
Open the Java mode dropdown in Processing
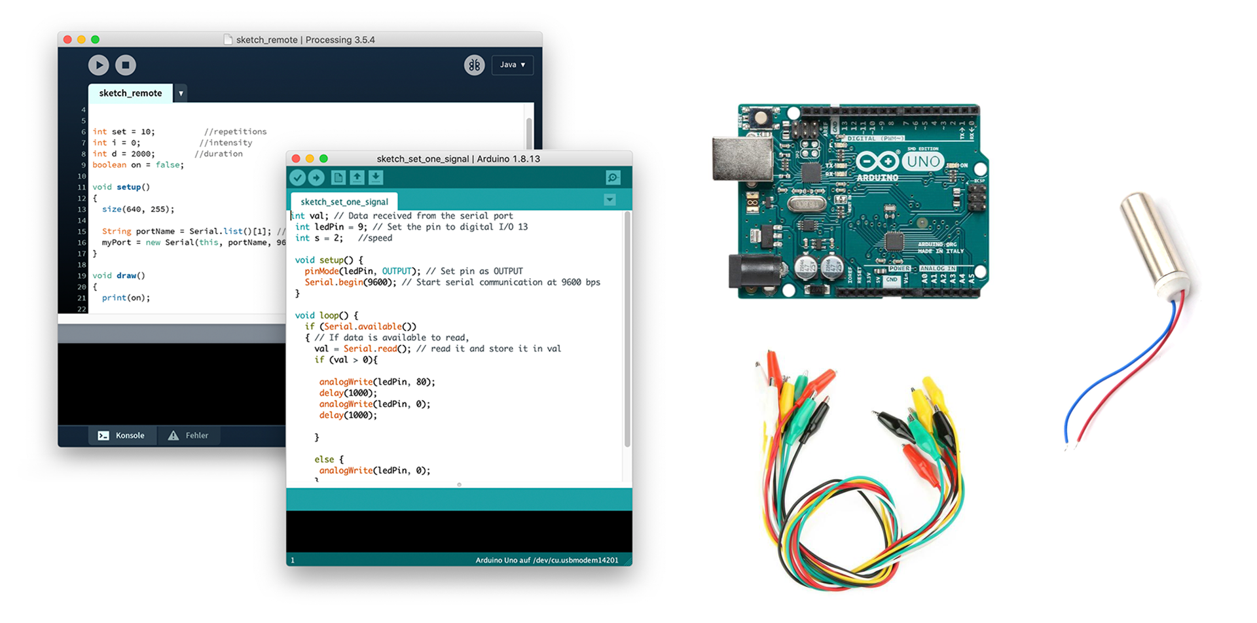tap(513, 65)
